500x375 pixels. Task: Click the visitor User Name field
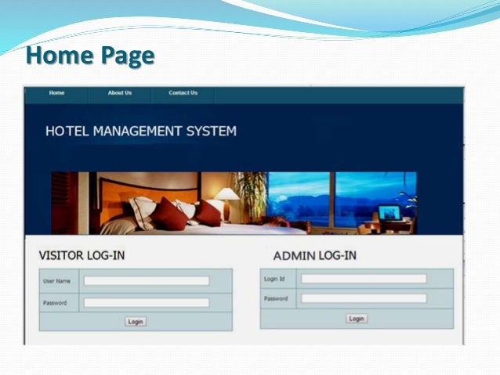(147, 281)
